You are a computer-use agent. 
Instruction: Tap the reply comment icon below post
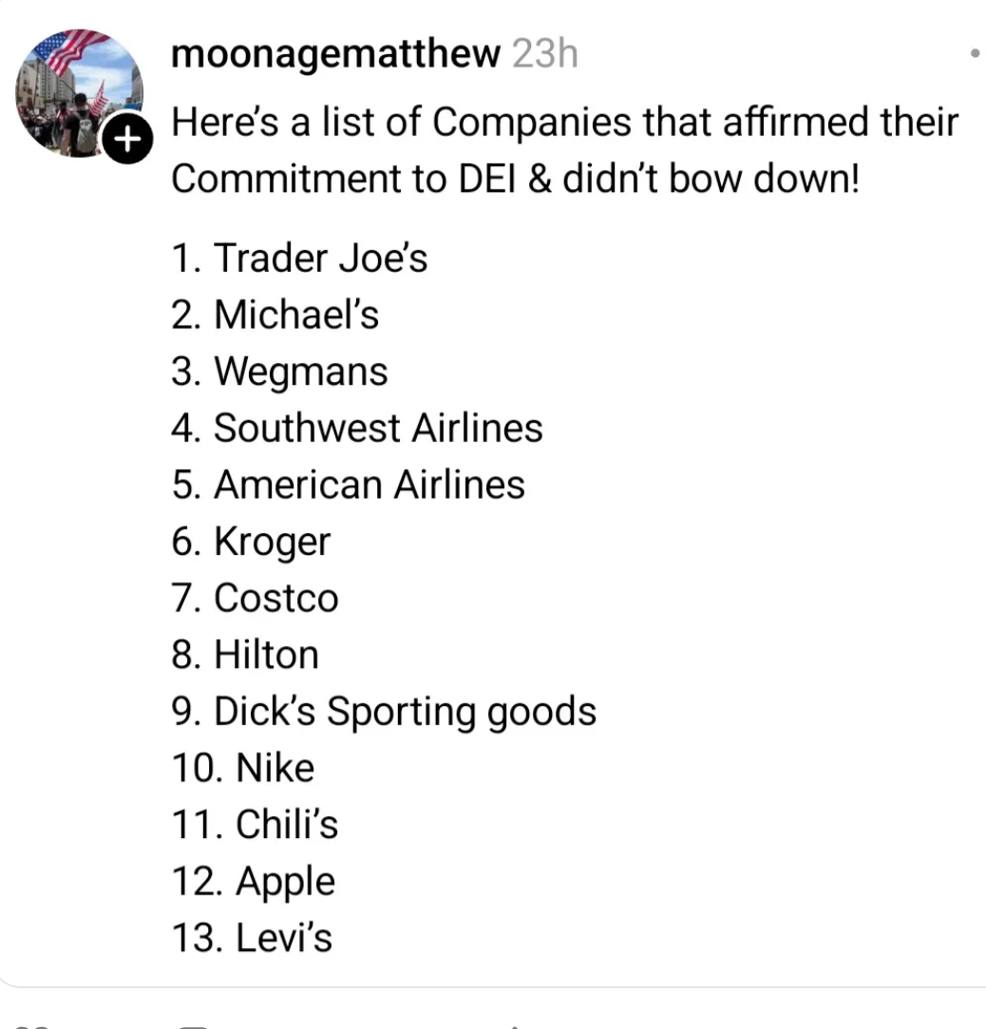tap(194, 1025)
